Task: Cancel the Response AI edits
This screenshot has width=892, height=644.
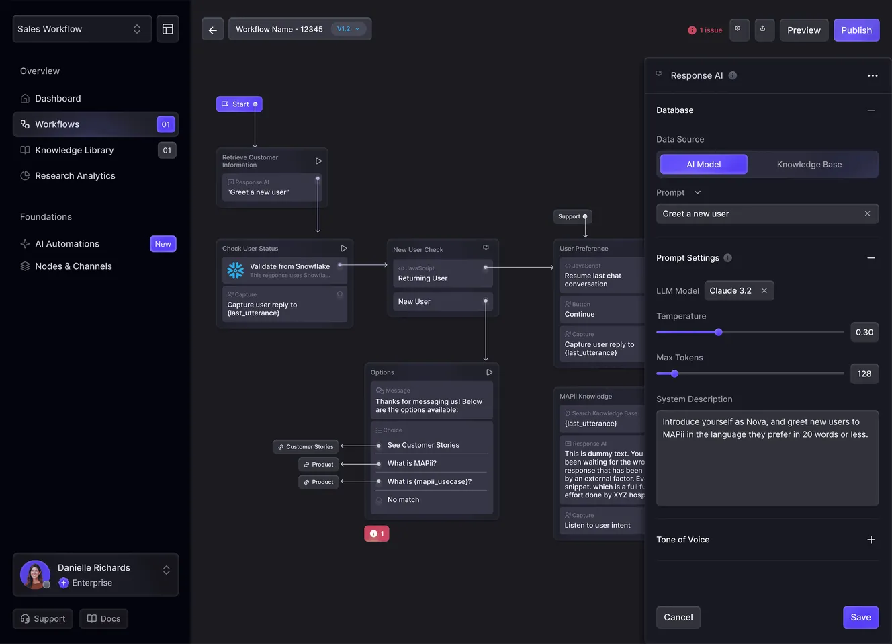Action: 678,617
